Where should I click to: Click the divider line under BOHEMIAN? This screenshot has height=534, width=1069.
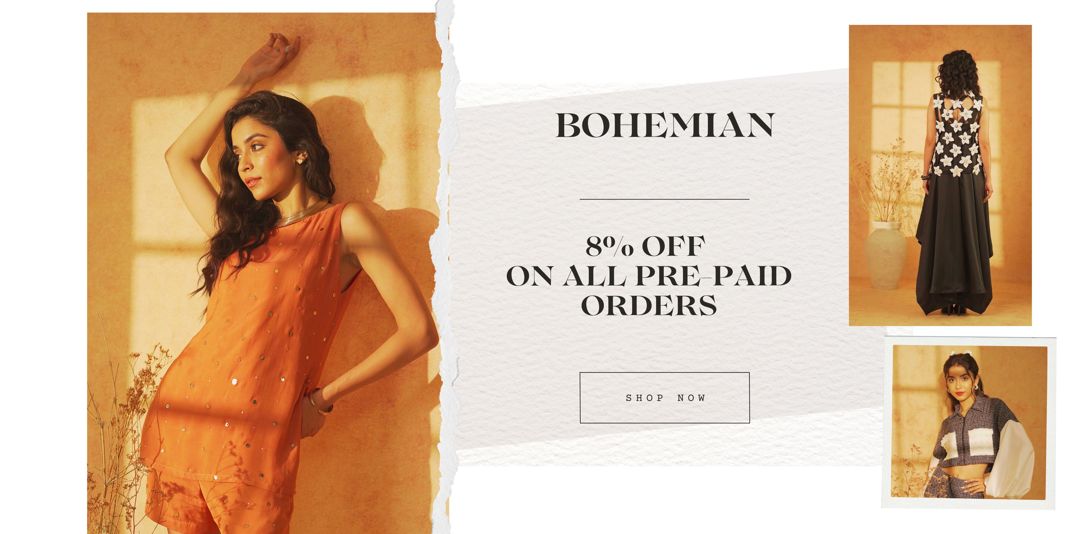coord(664,199)
